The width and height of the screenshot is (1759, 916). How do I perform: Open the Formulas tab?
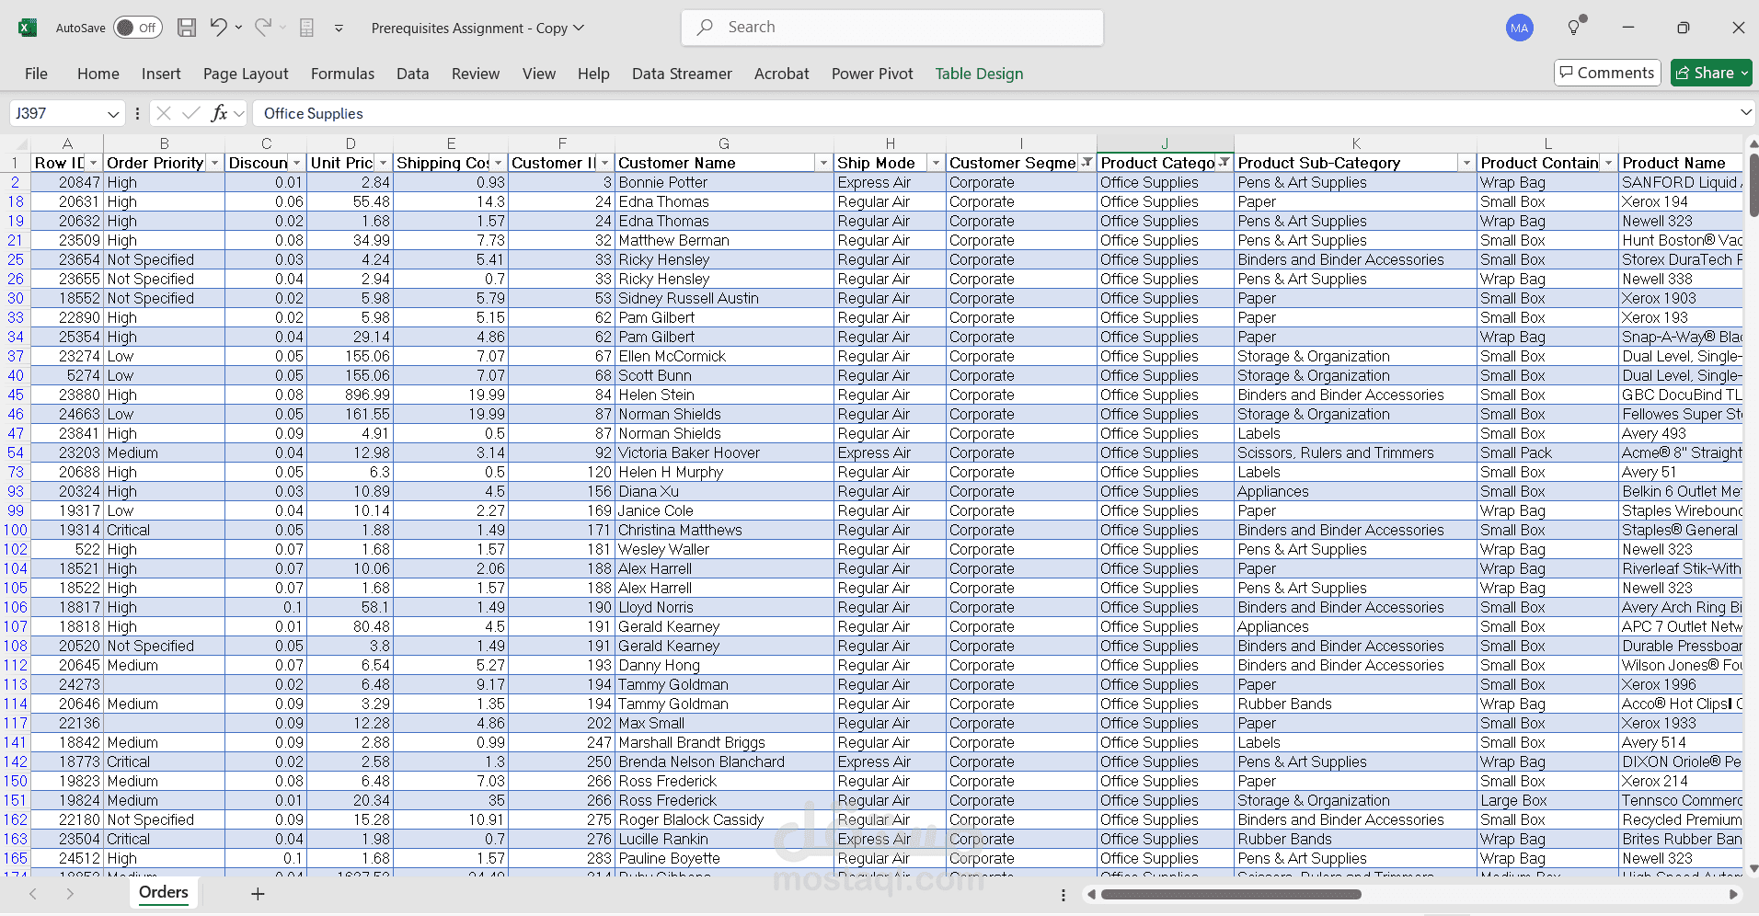click(x=342, y=74)
